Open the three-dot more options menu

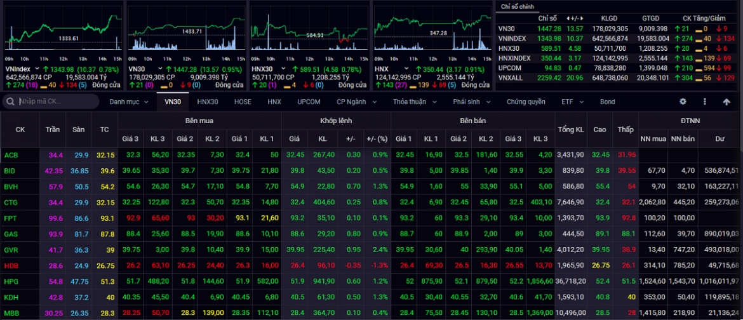(x=705, y=102)
